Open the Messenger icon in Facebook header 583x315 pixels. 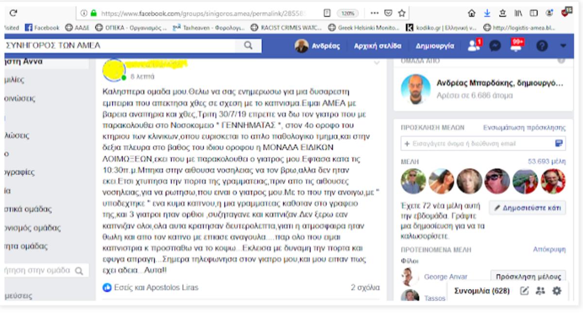click(495, 46)
